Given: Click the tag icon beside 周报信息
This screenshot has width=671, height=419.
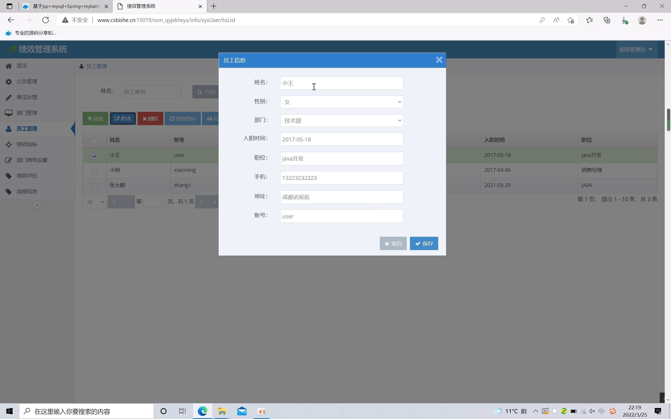Looking at the screenshot, I should (9, 191).
